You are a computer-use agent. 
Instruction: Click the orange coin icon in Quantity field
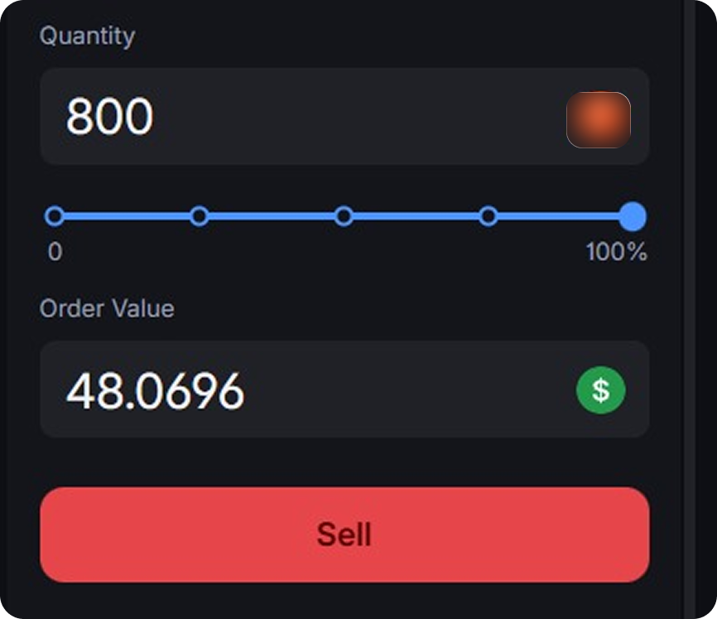pyautogui.click(x=598, y=120)
